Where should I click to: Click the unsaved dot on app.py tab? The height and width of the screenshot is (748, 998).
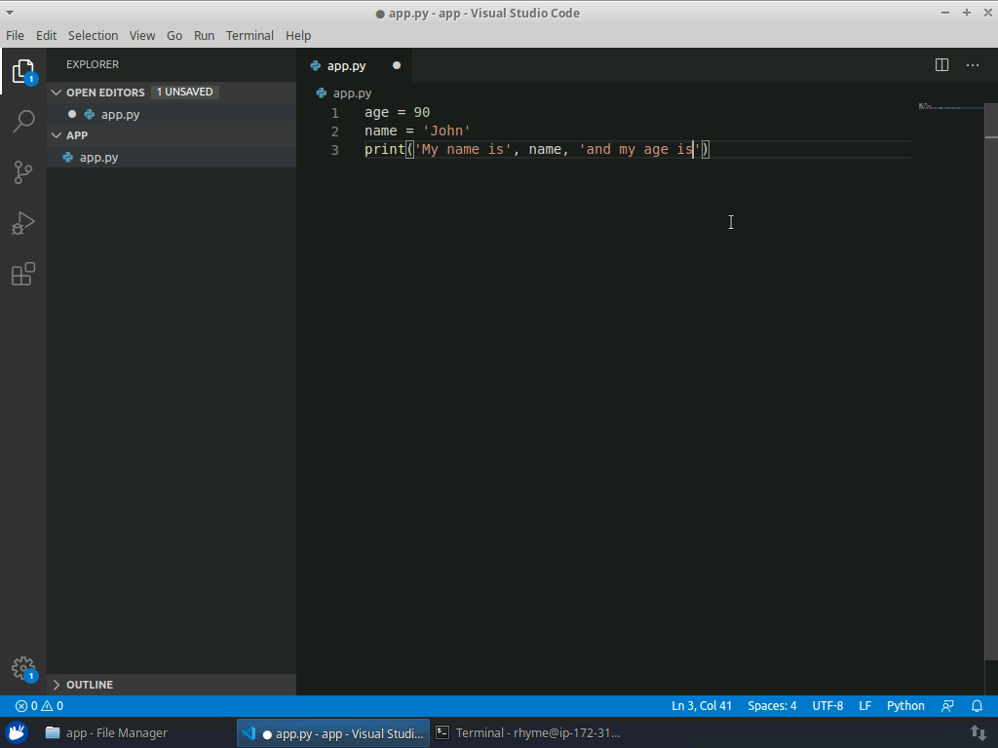click(x=397, y=65)
